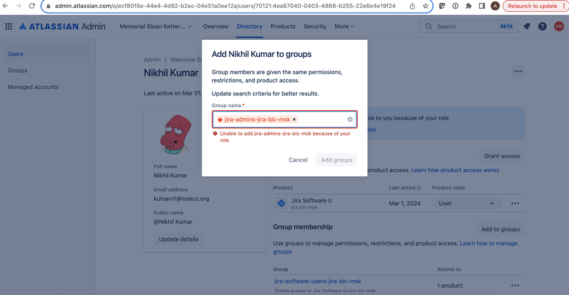Click Relaunch to update button
This screenshot has width=569, height=295.
click(x=533, y=6)
